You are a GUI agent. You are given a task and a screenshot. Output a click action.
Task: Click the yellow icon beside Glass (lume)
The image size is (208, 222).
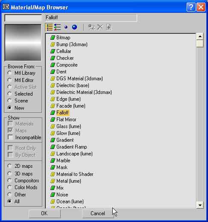(x=53, y=126)
